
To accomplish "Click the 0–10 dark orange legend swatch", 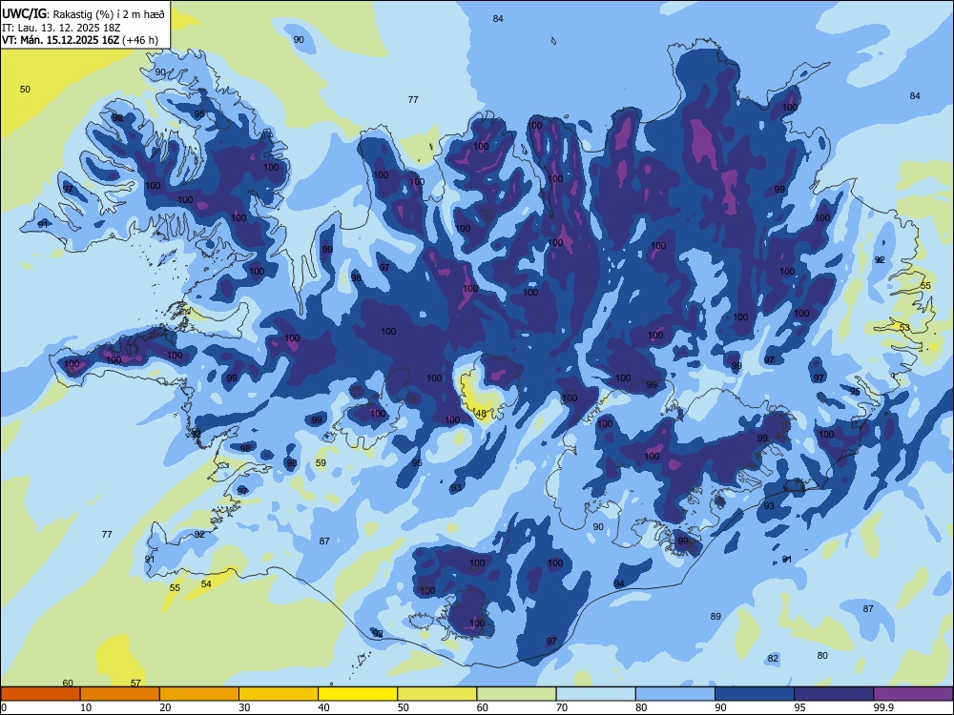I will pos(40,694).
